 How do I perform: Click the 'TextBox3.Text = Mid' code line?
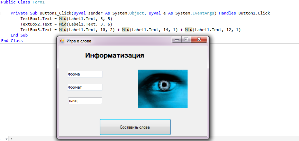coord(130,30)
